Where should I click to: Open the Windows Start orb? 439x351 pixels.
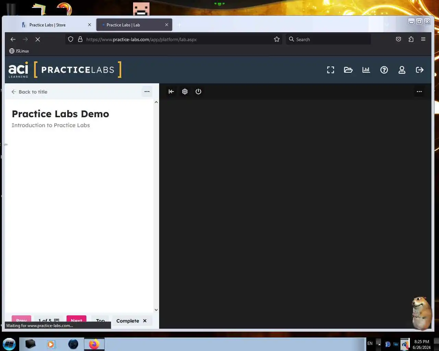[x=9, y=344]
